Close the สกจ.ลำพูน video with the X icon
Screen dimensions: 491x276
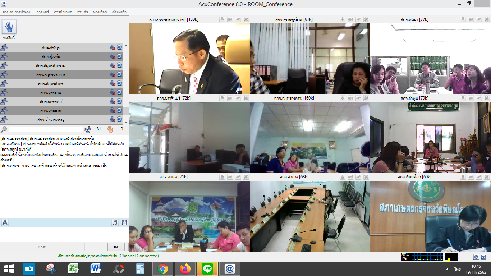tap(486, 98)
